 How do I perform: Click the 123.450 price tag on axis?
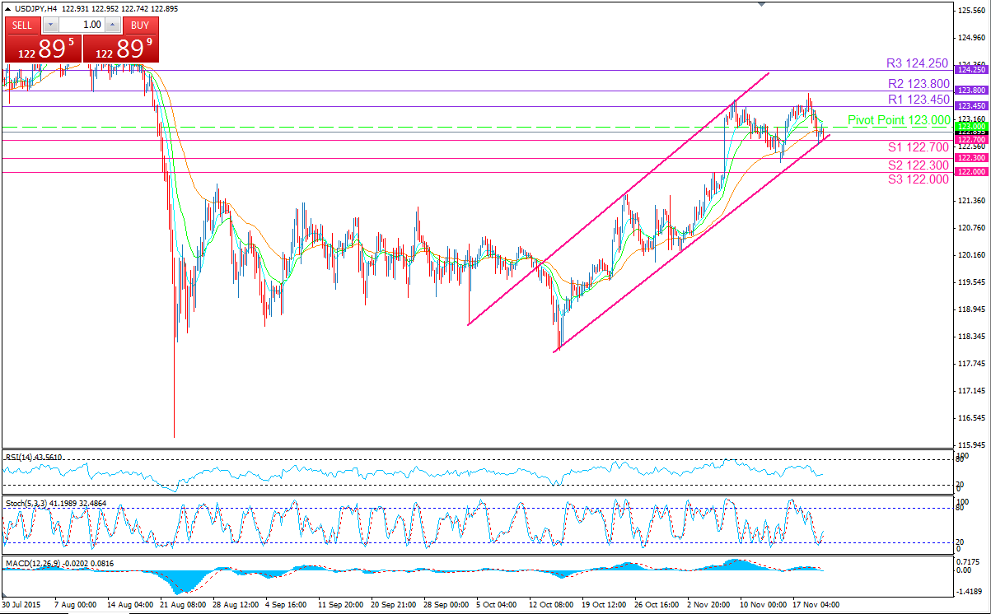point(972,106)
